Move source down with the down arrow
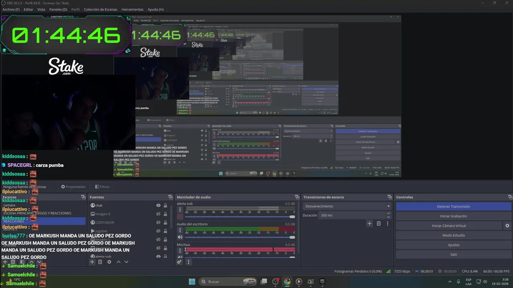This screenshot has width=513, height=288. click(126, 262)
